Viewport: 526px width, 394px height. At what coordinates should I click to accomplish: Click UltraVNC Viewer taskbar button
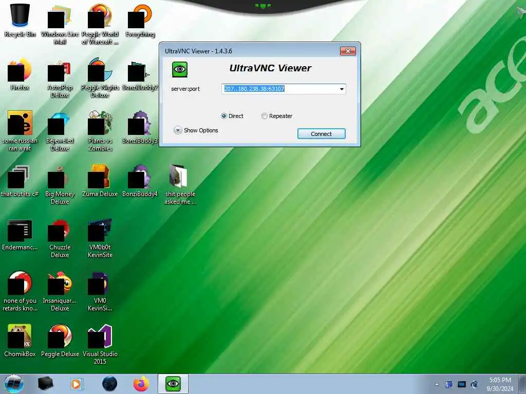[x=173, y=384]
